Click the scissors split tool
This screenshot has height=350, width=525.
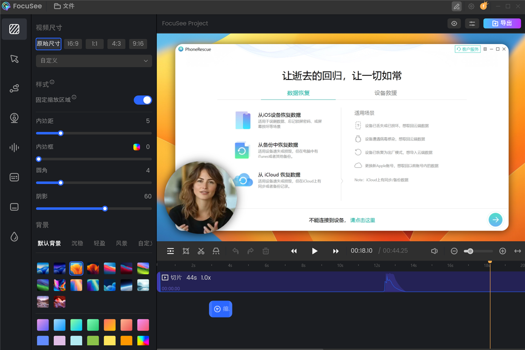point(201,251)
